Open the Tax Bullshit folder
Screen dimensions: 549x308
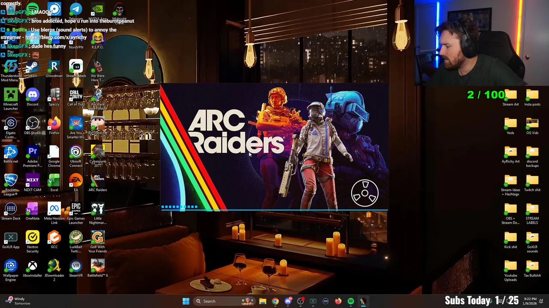(x=532, y=269)
